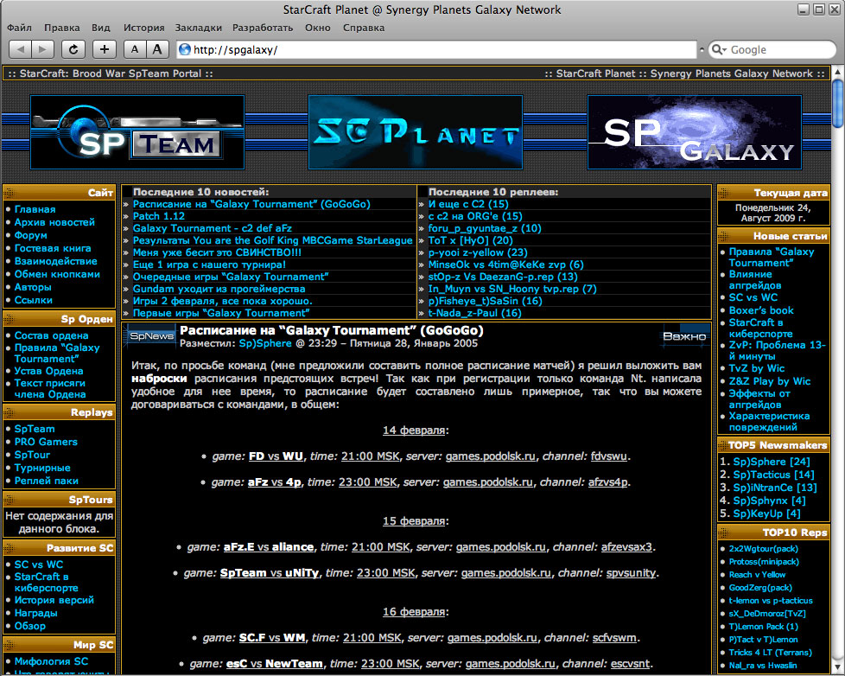Open the Z&Z Play by Wic link
Image resolution: width=845 pixels, height=676 pixels.
click(x=770, y=381)
